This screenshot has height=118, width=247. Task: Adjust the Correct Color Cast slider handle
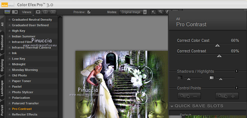coord(218,45)
